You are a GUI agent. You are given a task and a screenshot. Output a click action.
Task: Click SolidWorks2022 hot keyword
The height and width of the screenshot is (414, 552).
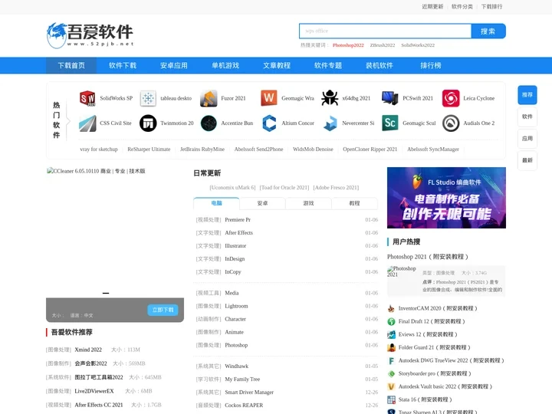click(418, 45)
